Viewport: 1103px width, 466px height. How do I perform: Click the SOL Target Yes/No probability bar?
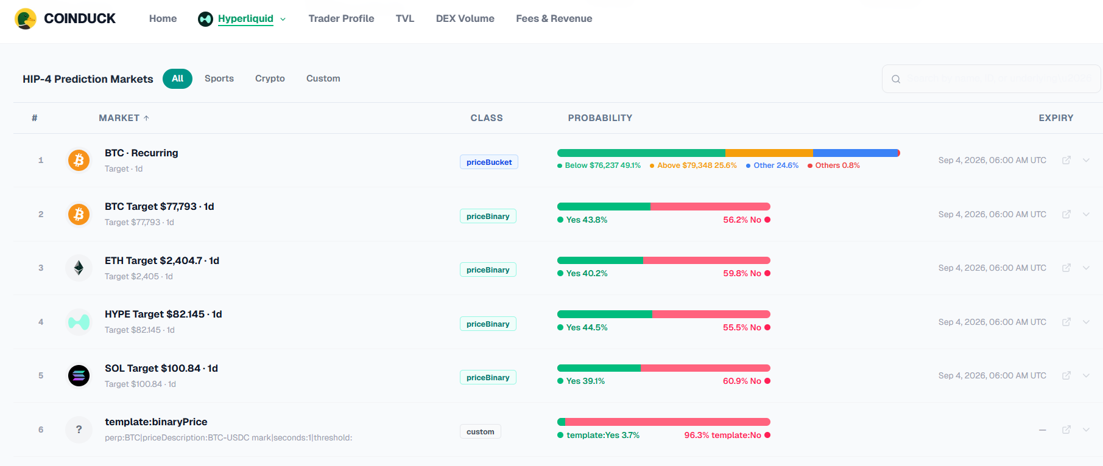tap(664, 368)
